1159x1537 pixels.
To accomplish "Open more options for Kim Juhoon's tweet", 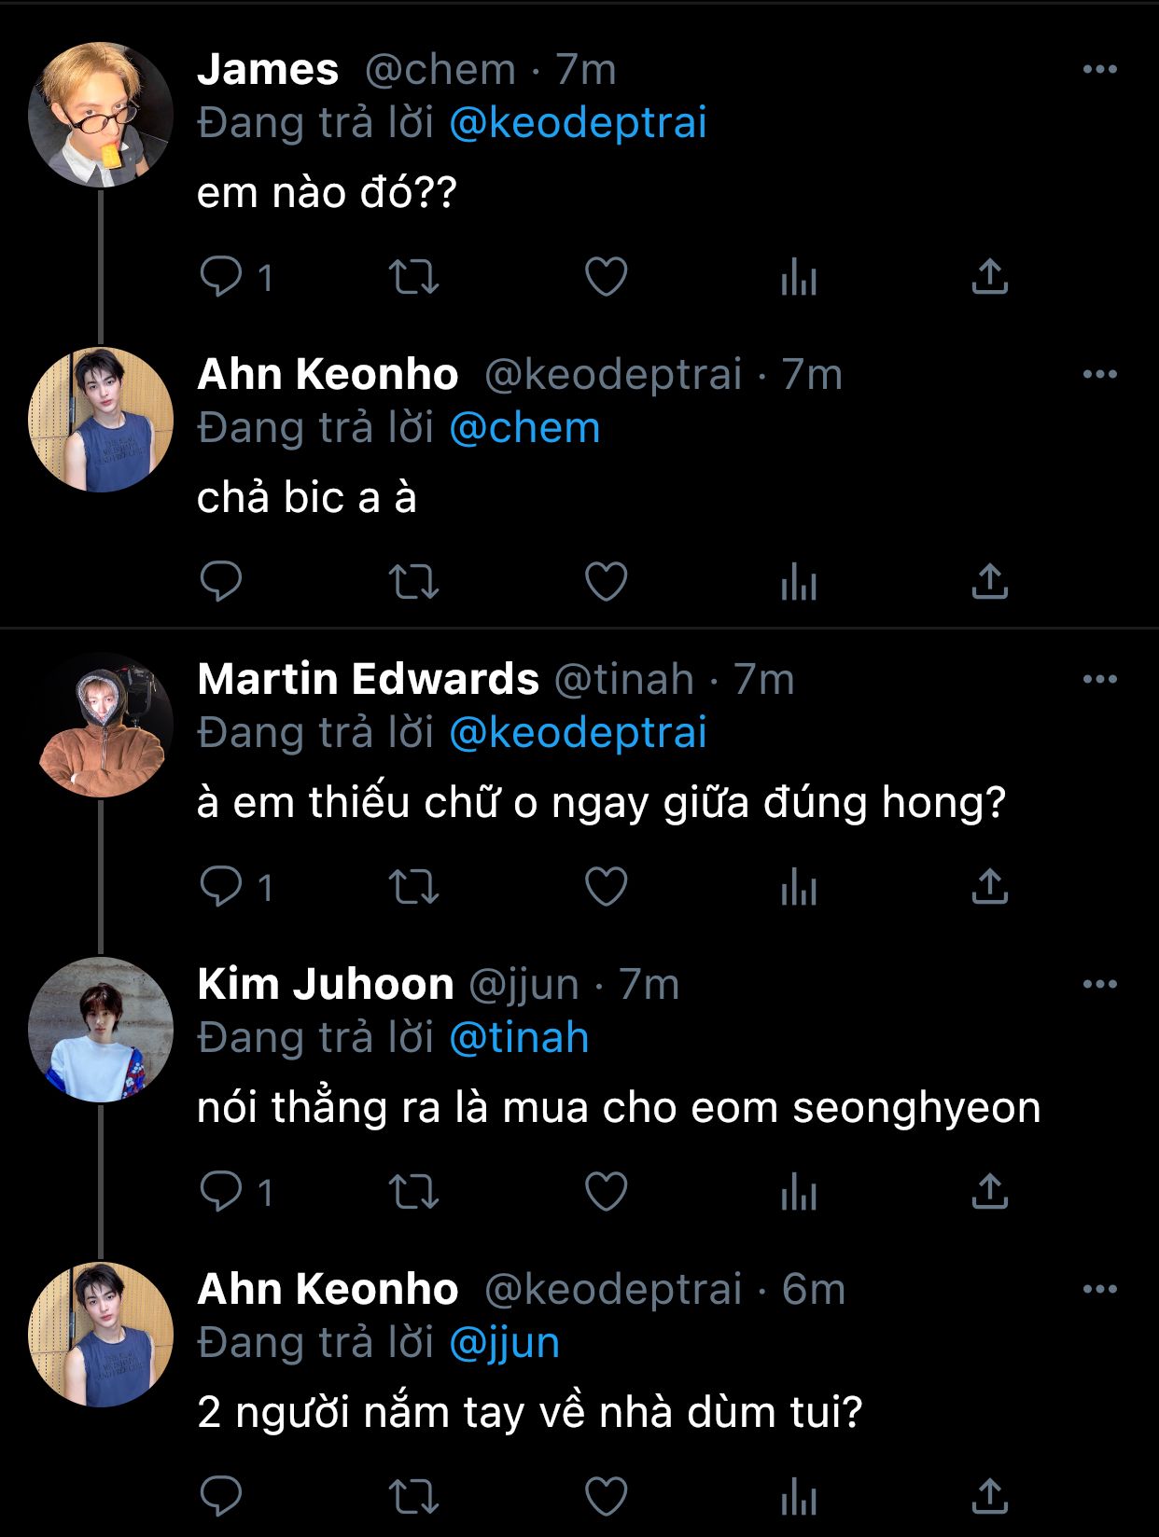I will pos(1099,984).
